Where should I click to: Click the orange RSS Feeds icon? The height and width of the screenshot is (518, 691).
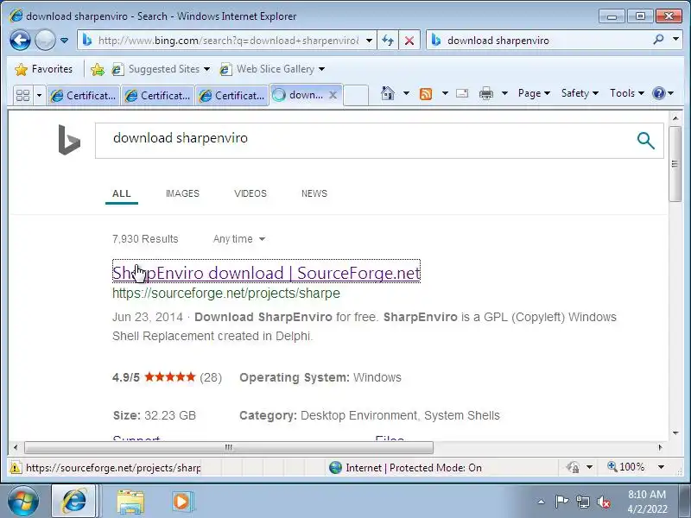(x=426, y=93)
